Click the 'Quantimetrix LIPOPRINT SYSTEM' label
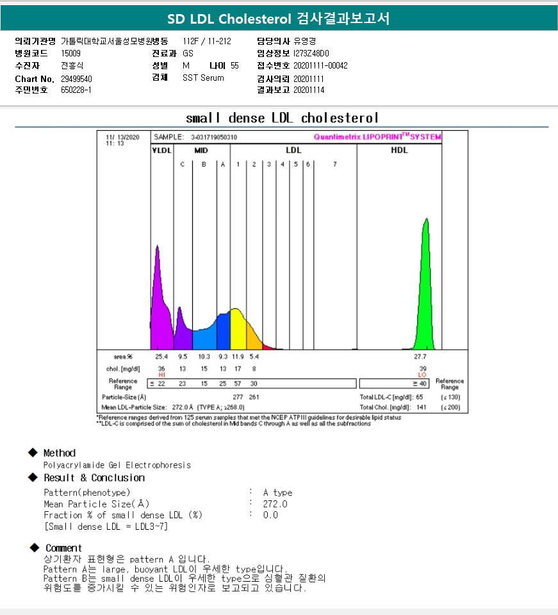Screen dimensions: 558x615 [377, 137]
